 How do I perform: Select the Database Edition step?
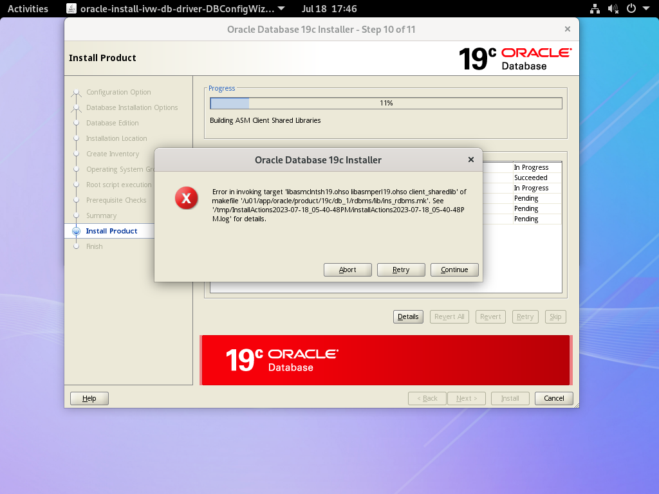[x=112, y=123]
